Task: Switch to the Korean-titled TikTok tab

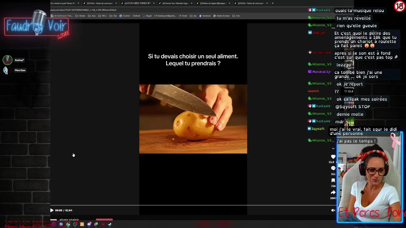Action: [138, 3]
